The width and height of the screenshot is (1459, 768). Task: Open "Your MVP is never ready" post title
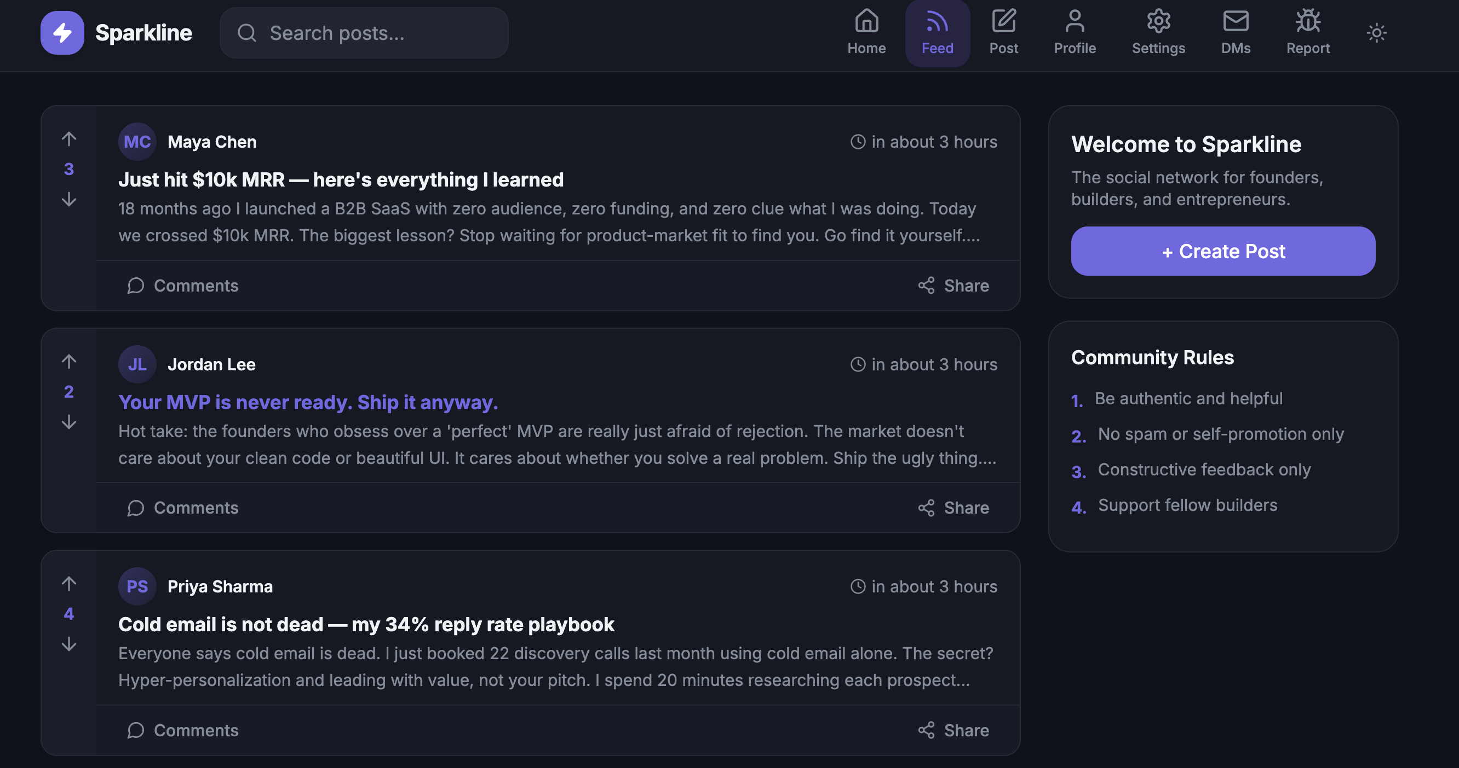308,402
